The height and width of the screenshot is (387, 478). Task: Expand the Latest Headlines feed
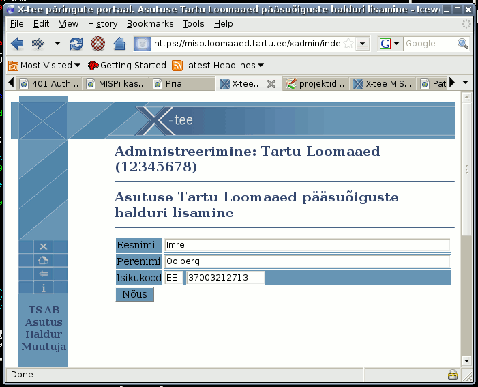218,66
